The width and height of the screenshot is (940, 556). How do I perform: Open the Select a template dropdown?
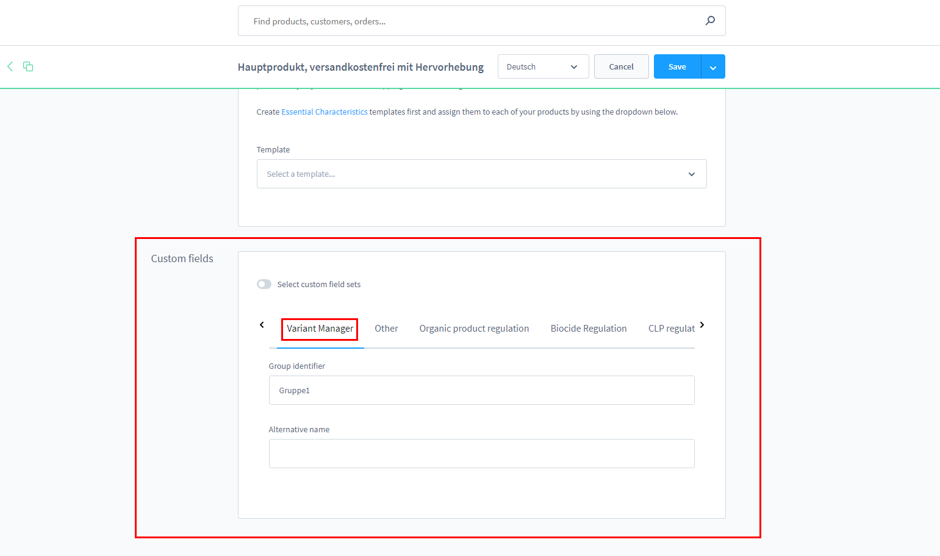[481, 174]
